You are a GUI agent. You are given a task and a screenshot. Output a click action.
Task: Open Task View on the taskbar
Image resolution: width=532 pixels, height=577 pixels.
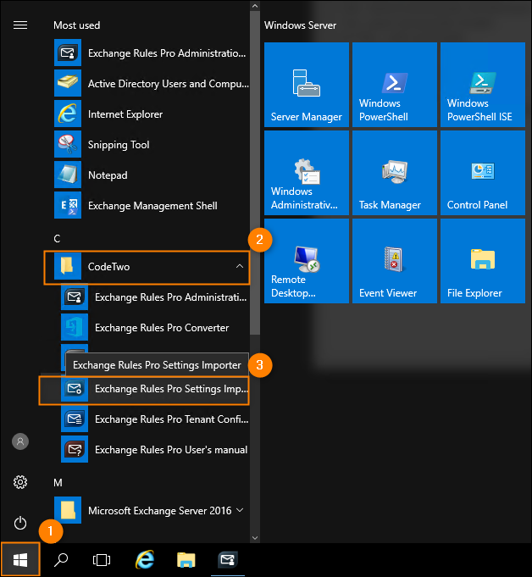click(102, 560)
